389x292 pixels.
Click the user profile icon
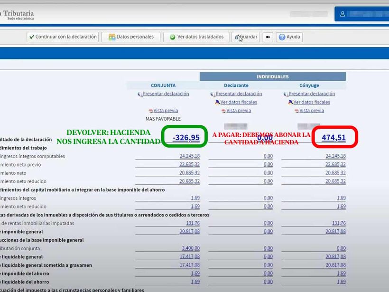tap(343, 14)
